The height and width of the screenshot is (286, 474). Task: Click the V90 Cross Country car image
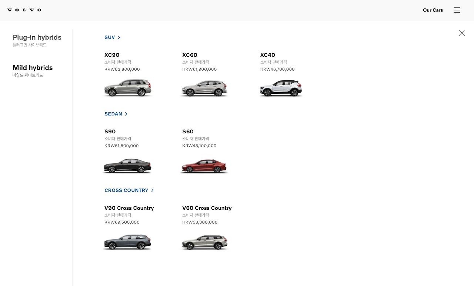pos(128,242)
